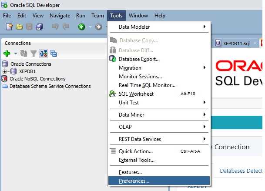
Task: Close the open Tools menu
Action: click(116, 16)
